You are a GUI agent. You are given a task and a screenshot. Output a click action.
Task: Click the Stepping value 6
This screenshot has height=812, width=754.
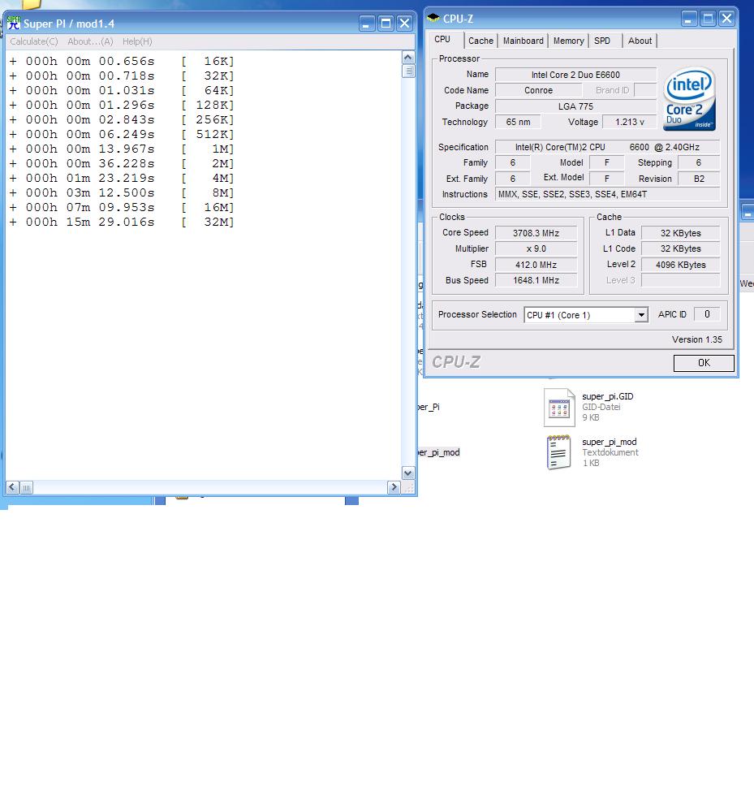[x=699, y=162]
